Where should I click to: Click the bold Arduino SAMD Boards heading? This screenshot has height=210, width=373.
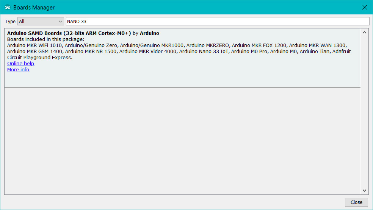[69, 33]
